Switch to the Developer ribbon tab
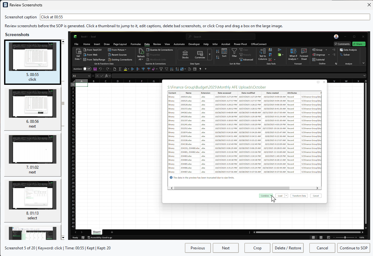This screenshot has width=373, height=256. [x=194, y=44]
